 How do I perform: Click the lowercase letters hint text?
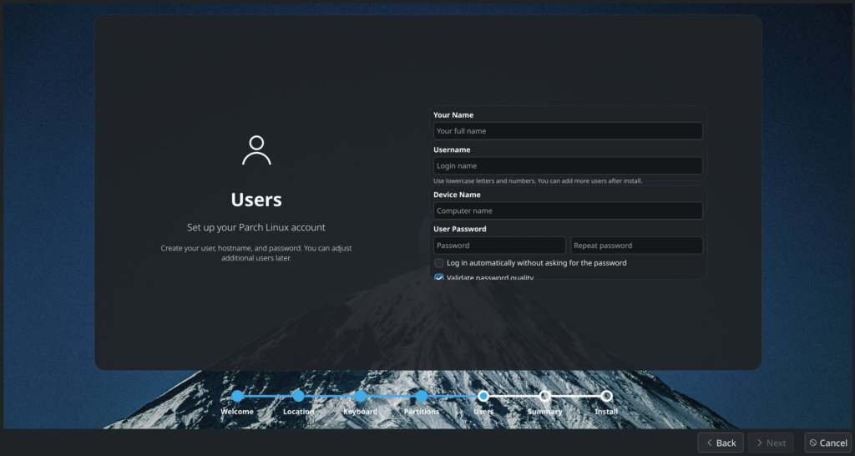click(538, 180)
